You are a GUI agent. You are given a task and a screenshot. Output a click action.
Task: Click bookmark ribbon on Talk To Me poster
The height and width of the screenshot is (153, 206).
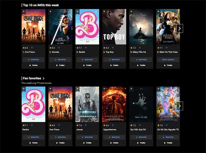point(131,89)
